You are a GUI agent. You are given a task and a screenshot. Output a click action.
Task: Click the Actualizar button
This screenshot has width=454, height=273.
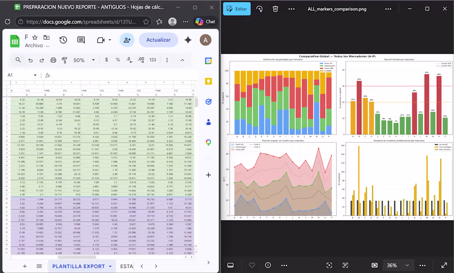pyautogui.click(x=158, y=40)
